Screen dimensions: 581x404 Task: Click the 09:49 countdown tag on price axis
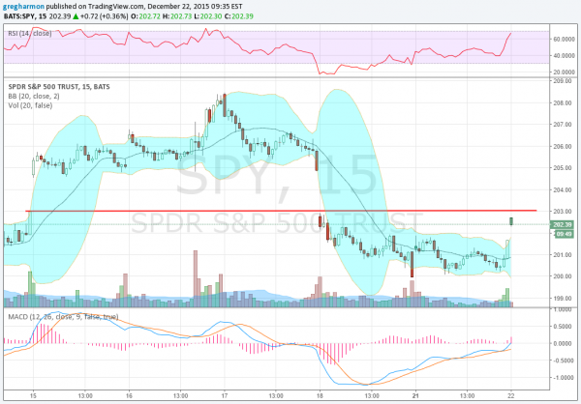tap(564, 234)
